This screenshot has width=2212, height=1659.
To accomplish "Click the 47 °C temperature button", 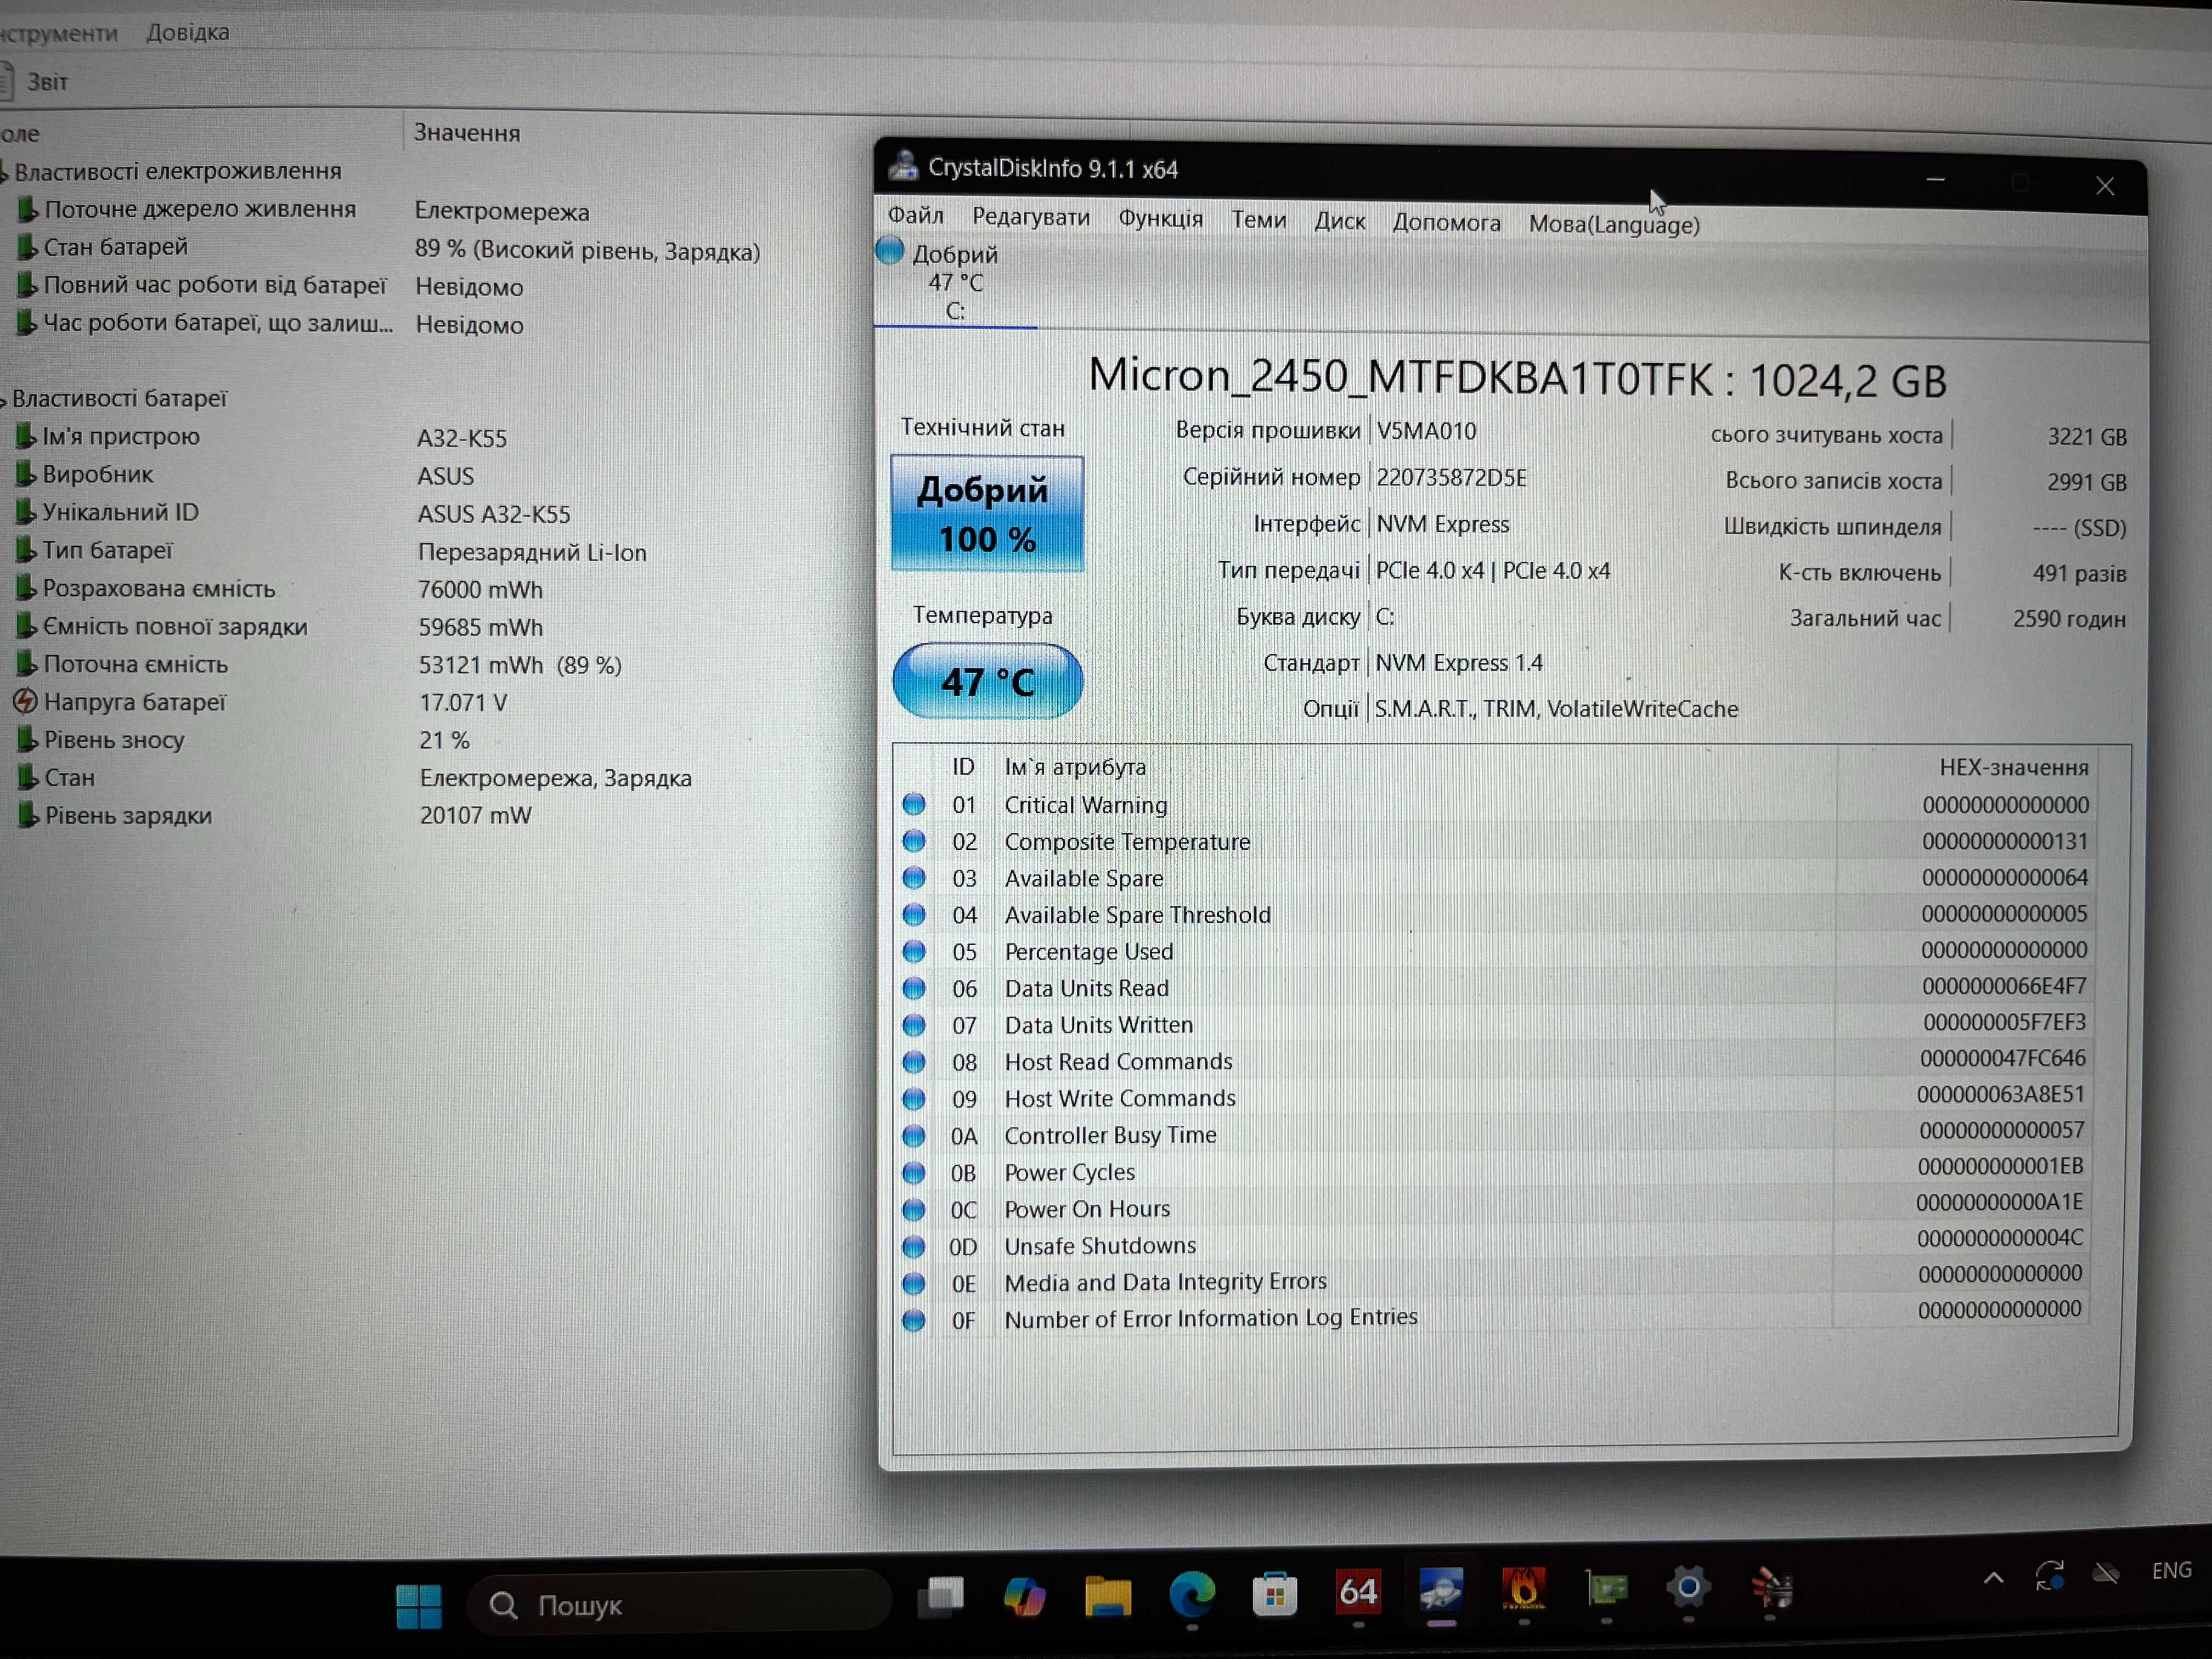I will click(x=988, y=681).
